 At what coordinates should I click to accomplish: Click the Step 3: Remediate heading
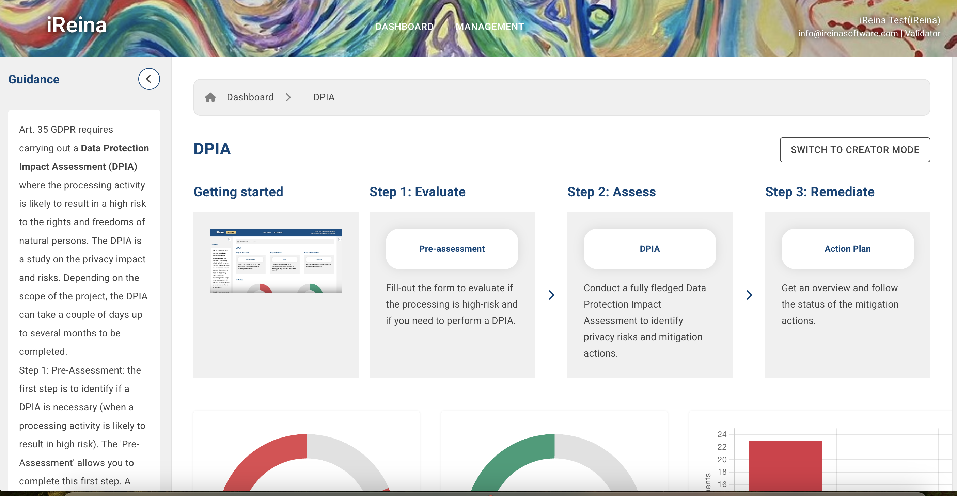[x=819, y=192]
